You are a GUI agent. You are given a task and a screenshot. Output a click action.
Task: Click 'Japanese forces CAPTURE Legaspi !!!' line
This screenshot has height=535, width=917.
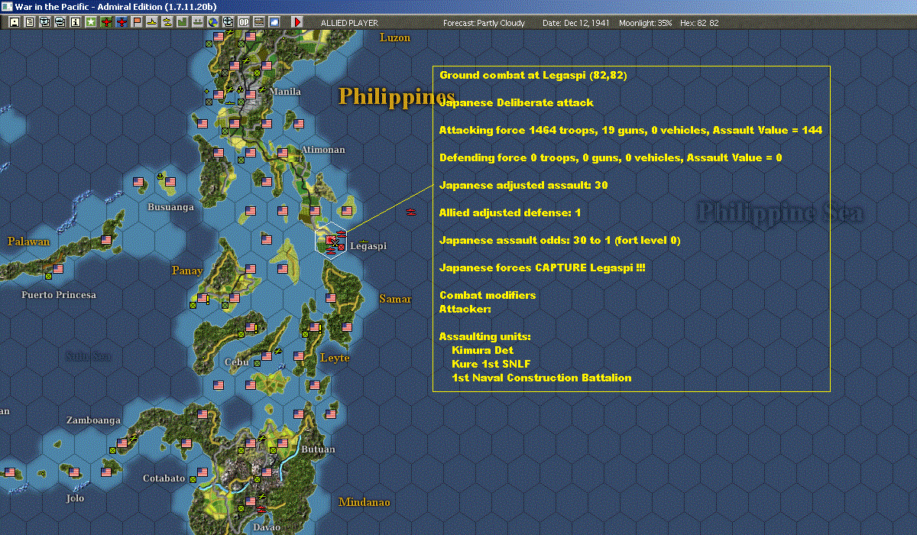tap(544, 267)
